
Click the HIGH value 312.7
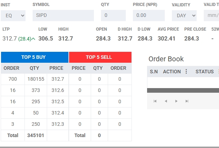pos(66,38)
